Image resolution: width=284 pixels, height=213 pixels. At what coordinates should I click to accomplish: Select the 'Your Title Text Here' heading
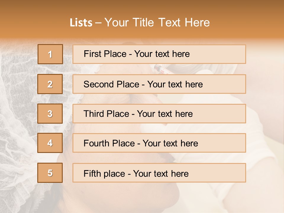coord(157,23)
